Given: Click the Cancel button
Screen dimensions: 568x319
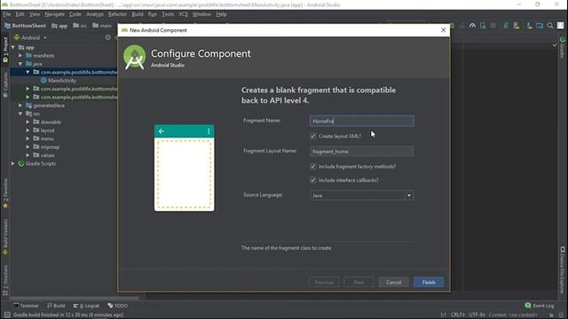Looking at the screenshot, I should tap(393, 282).
